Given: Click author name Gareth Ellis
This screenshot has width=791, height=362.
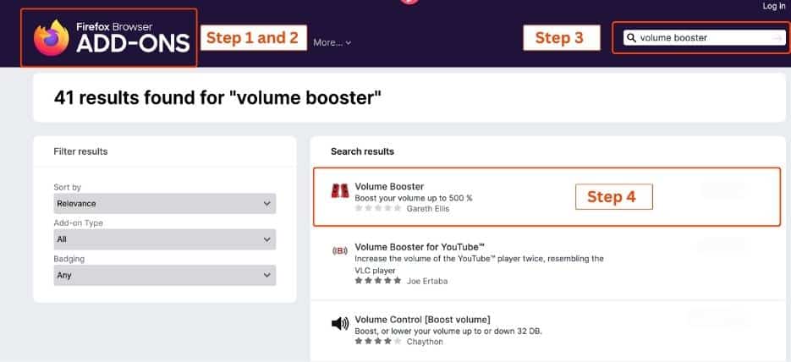Looking at the screenshot, I should tap(427, 208).
